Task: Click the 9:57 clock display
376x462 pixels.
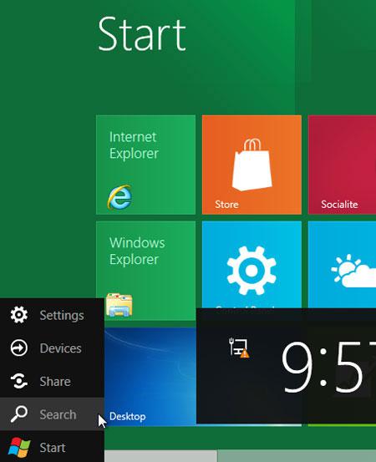Action: click(x=328, y=367)
